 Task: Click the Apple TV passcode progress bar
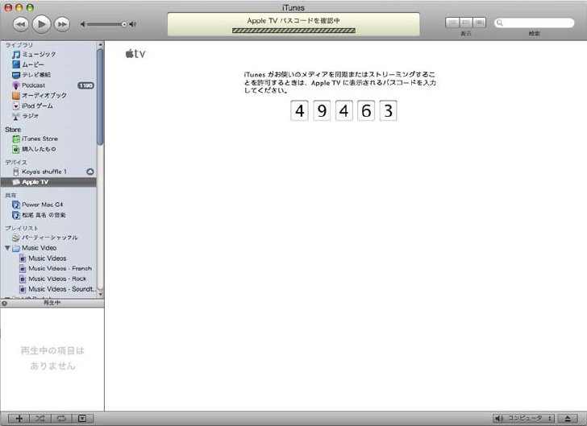[293, 31]
